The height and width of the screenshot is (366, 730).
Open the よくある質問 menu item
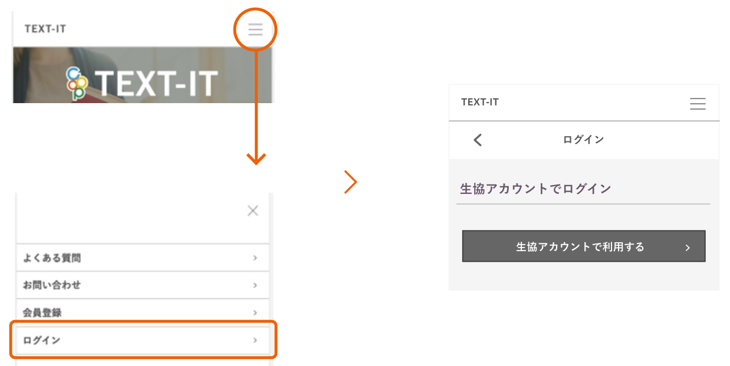pyautogui.click(x=52, y=258)
